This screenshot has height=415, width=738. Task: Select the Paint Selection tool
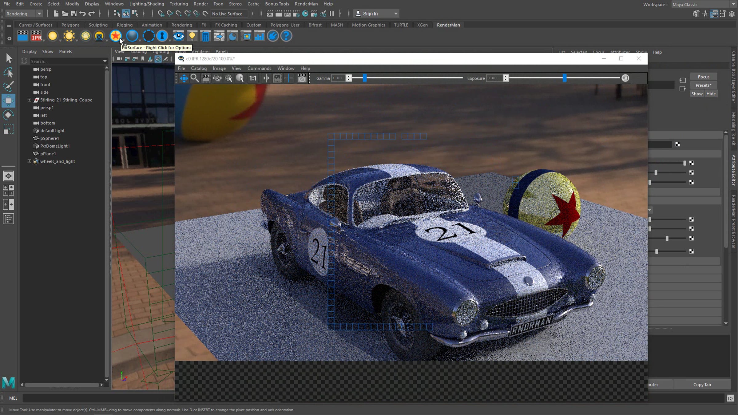[x=8, y=86]
